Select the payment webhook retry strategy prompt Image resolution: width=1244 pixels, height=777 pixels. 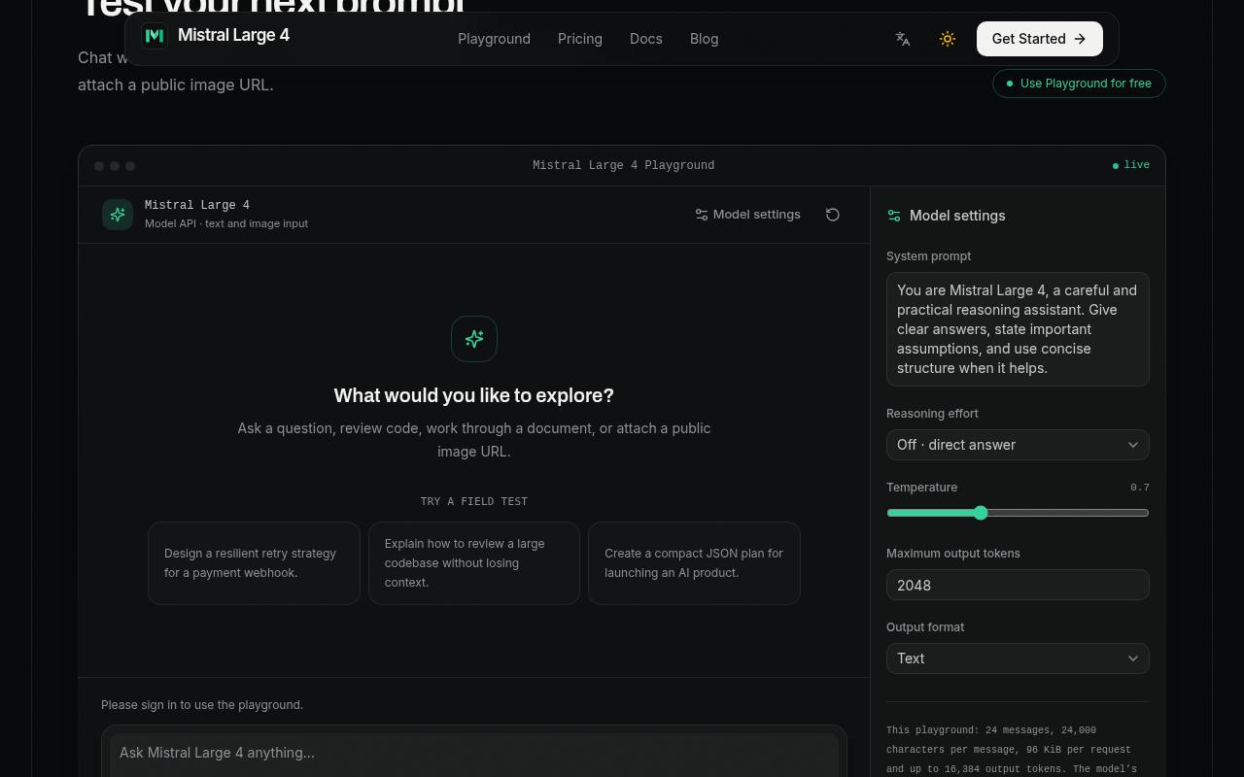(x=254, y=563)
